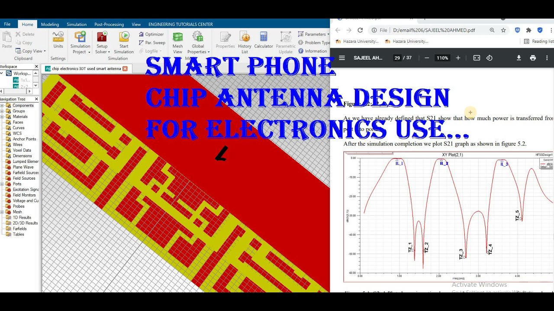Bookmark this page with the star

click(503, 30)
